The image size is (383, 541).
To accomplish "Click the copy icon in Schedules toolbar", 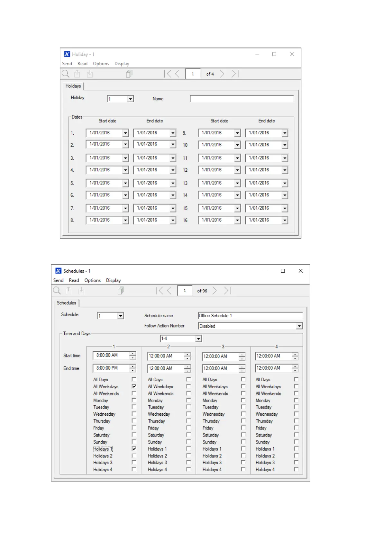I will click(x=121, y=291).
